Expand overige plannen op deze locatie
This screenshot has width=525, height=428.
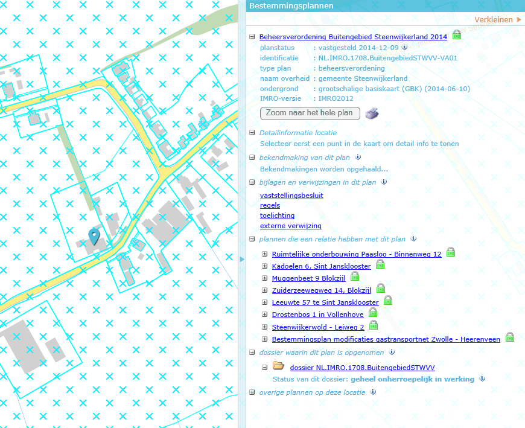tap(252, 392)
